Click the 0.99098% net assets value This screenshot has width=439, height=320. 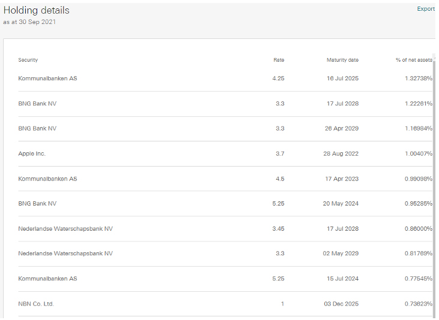pyautogui.click(x=419, y=179)
